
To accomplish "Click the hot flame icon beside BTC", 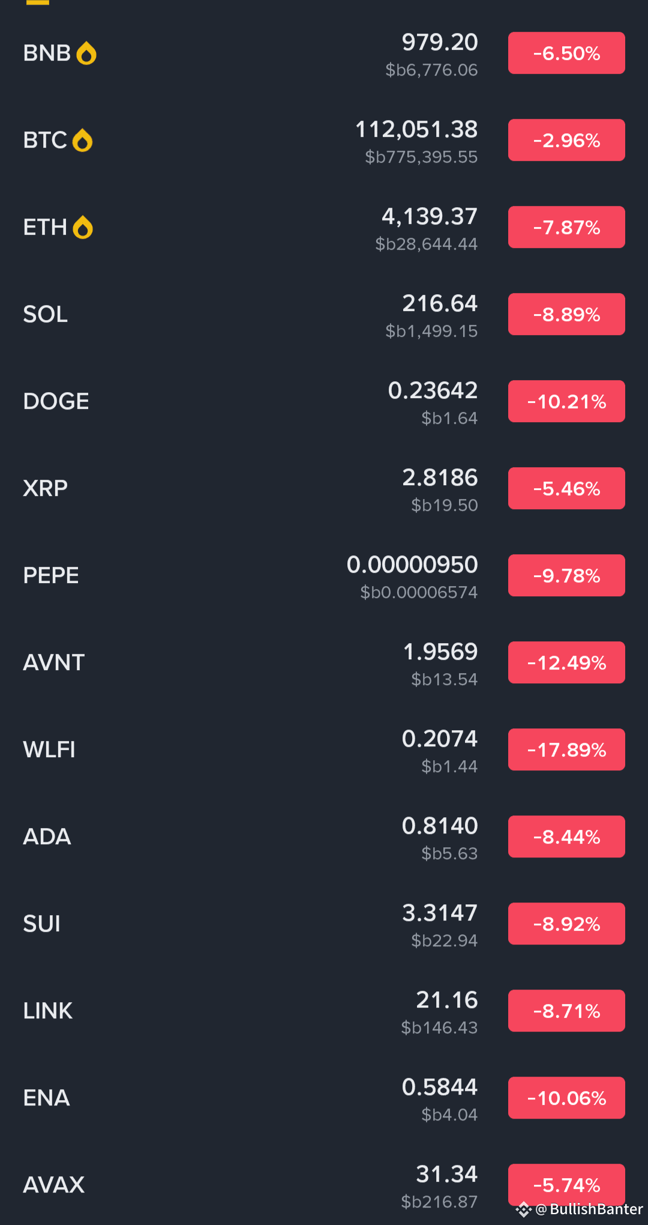I will (82, 141).
